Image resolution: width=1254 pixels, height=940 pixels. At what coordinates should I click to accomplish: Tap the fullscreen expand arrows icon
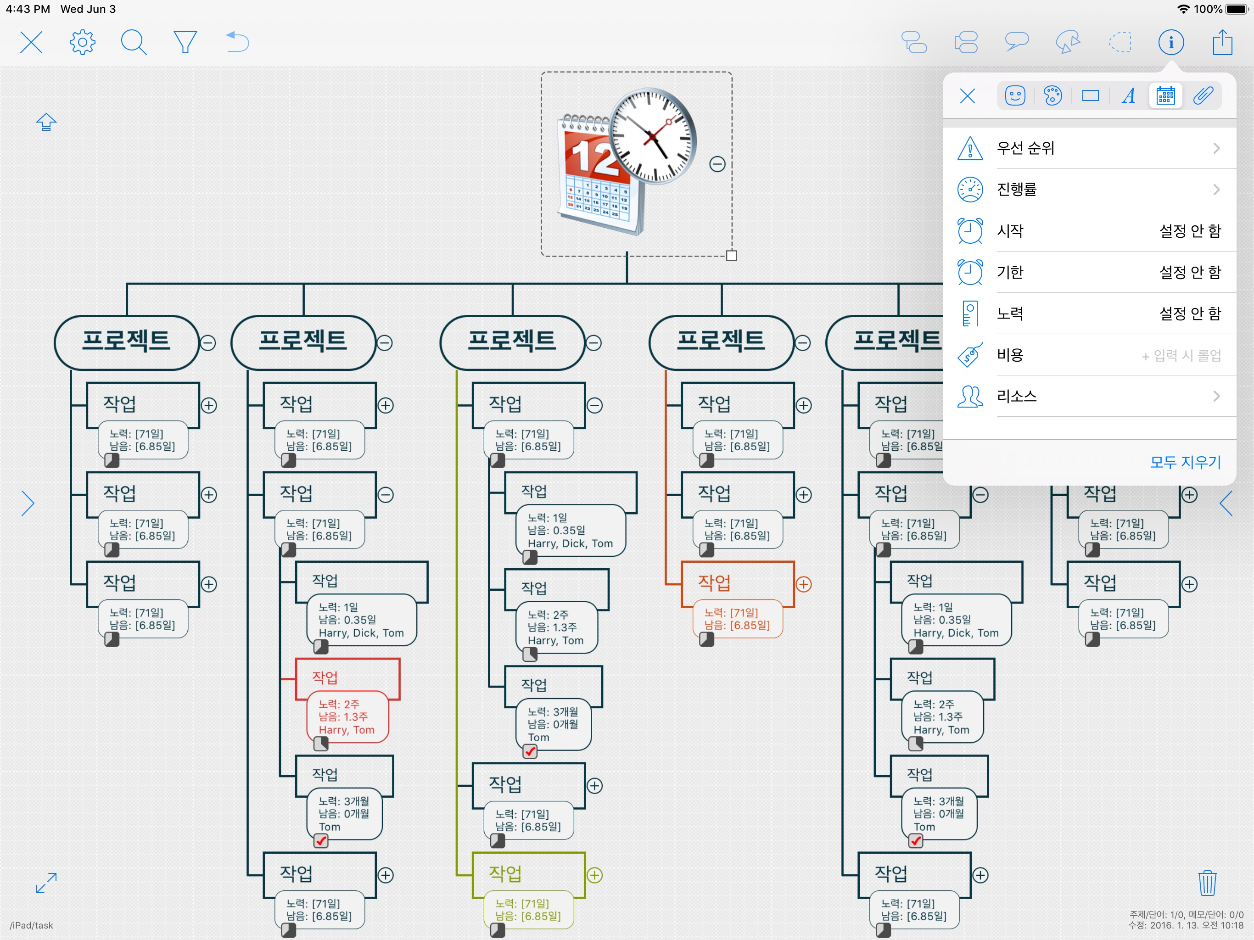46,883
